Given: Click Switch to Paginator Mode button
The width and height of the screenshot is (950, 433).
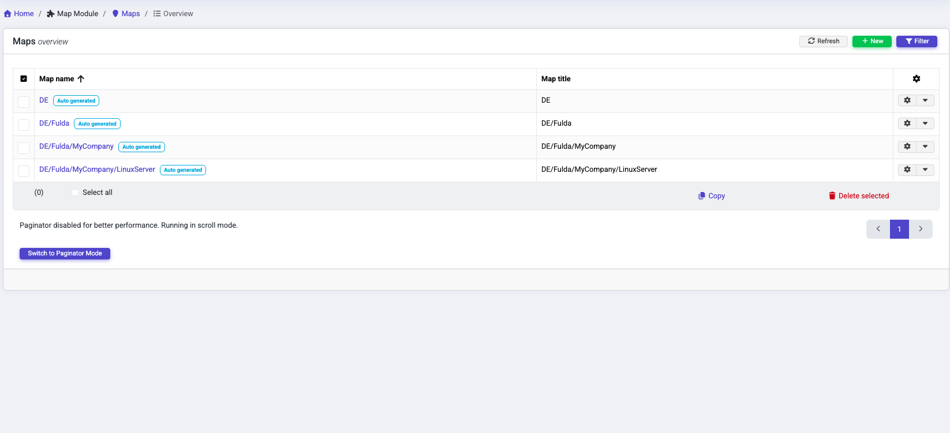Looking at the screenshot, I should [65, 254].
